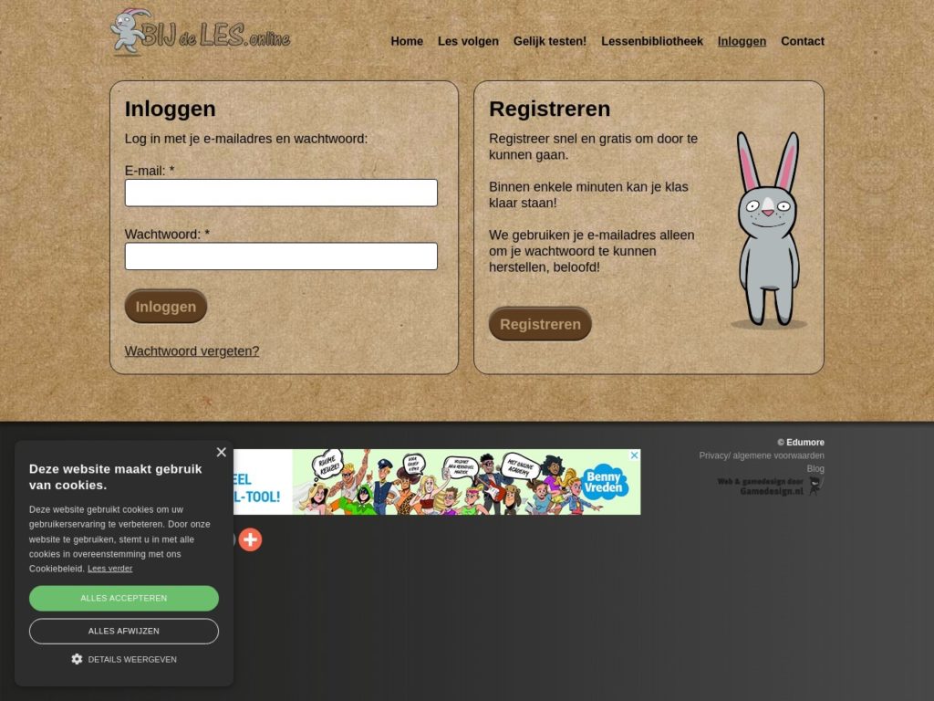
Task: Reject cookies with 'Alles afwijzen'
Action: pos(124,631)
